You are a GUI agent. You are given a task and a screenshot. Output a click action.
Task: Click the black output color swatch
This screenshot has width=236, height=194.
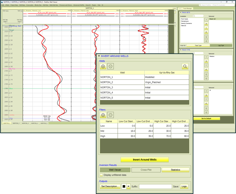(x=124, y=186)
